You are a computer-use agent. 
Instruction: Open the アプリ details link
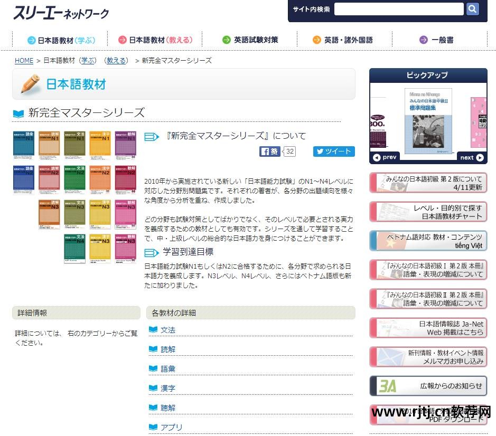172,427
